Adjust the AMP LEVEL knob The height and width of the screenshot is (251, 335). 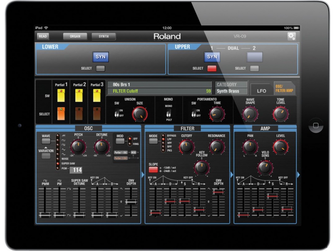pyautogui.click(x=281, y=147)
